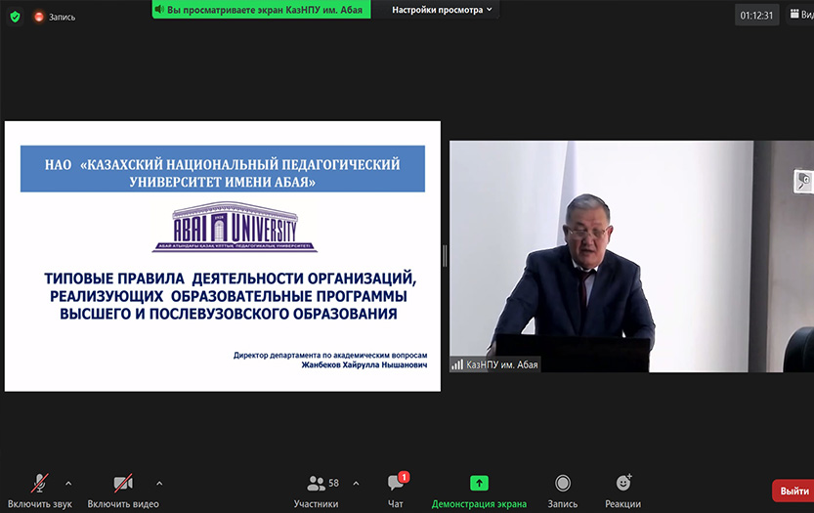
Task: Open the Реакции emoji menu
Action: 622,484
